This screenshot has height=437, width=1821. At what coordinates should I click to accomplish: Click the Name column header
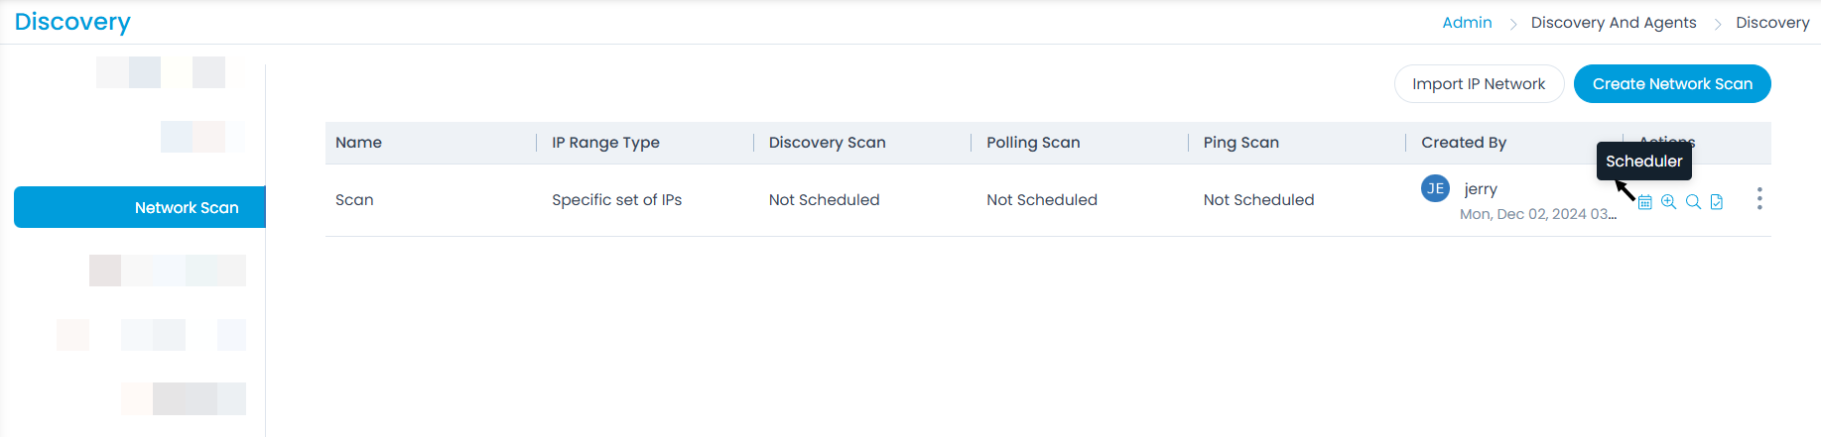pyautogui.click(x=359, y=143)
